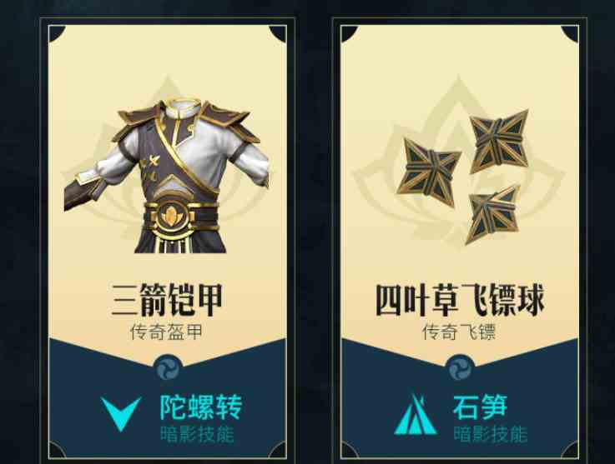Click the swirl emblem on the armor card
The width and height of the screenshot is (615, 464).
[168, 368]
